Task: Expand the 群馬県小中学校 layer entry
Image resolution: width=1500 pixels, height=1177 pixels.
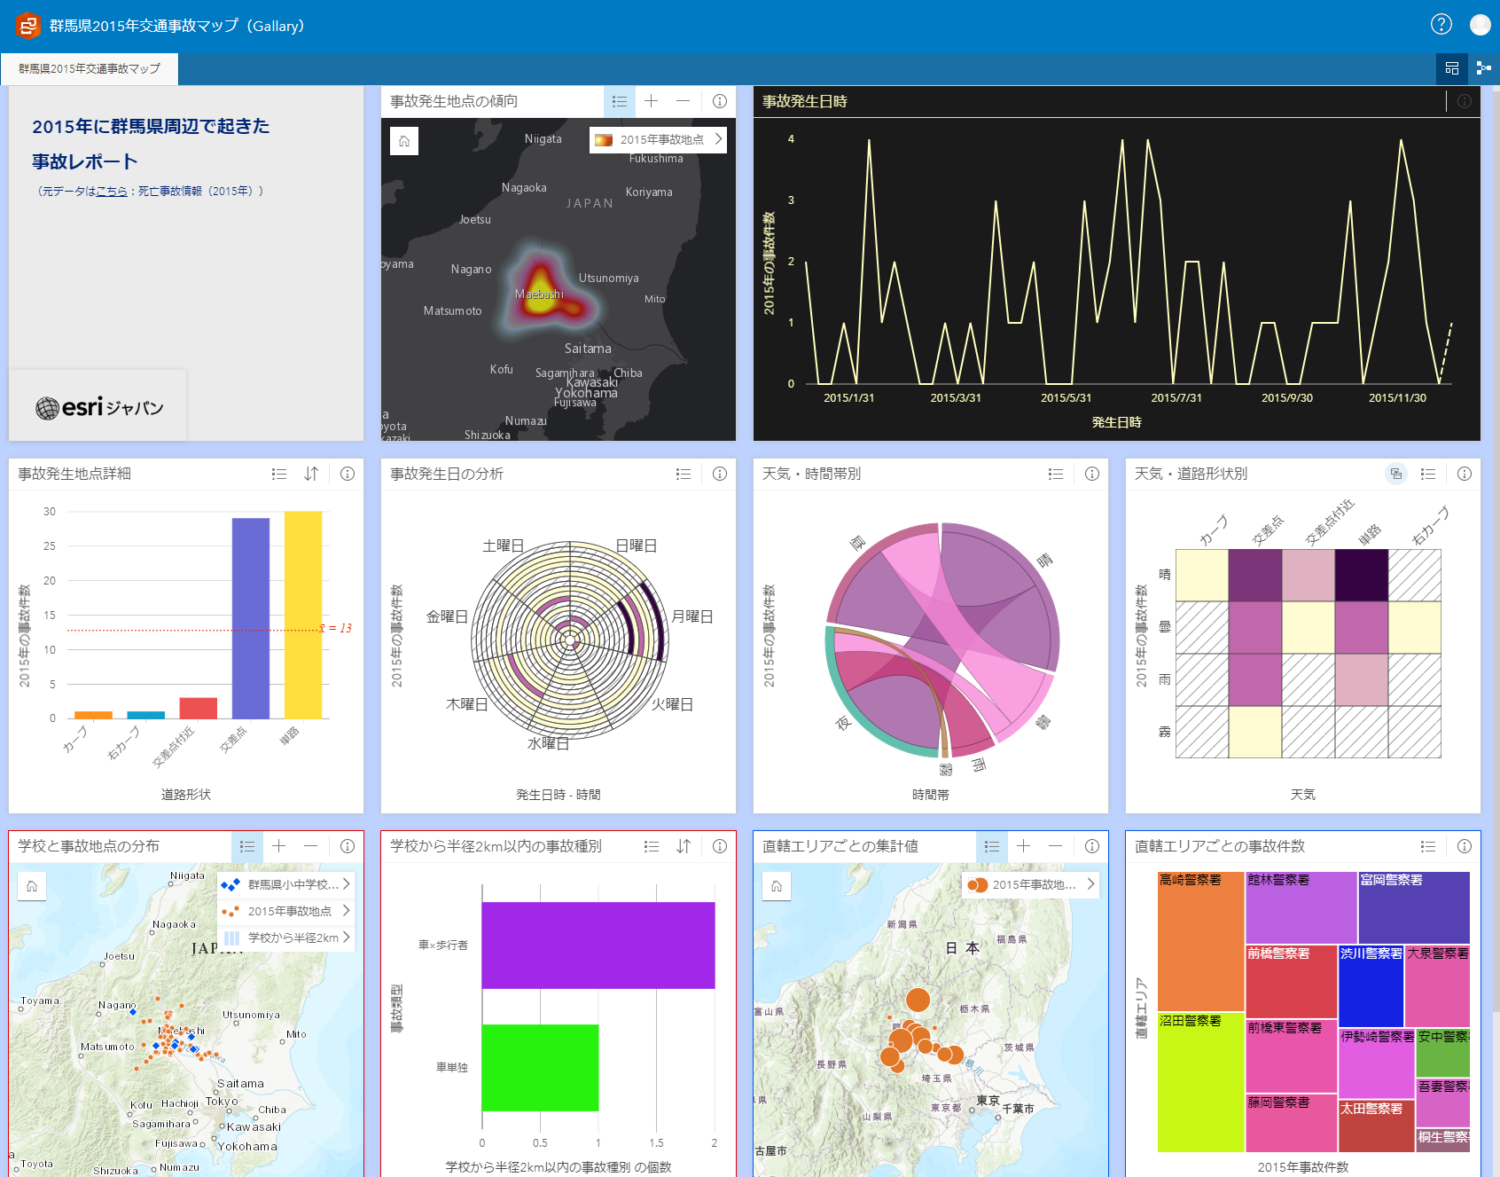Action: (346, 884)
